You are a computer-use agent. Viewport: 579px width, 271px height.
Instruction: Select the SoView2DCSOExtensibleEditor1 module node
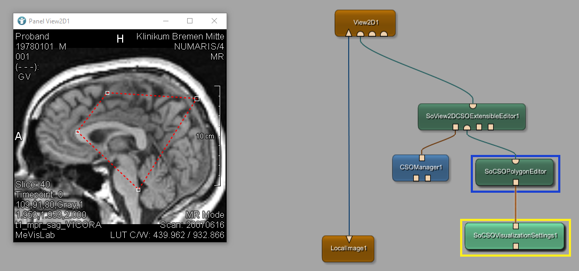point(472,116)
